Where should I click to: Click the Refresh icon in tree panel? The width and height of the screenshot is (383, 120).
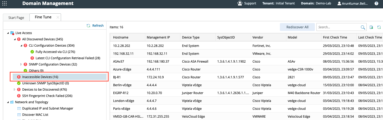pos(88,26)
